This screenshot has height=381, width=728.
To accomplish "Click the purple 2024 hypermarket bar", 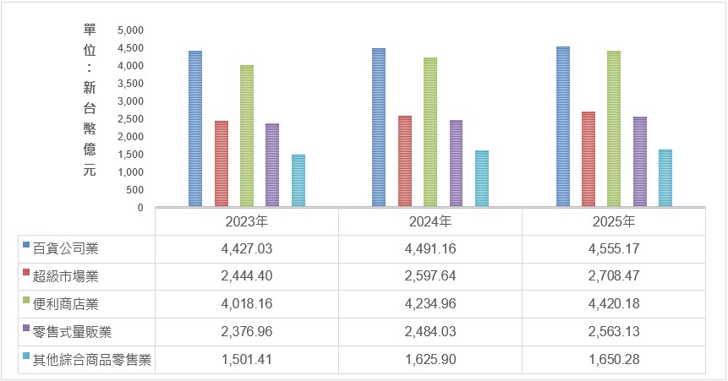I will click(x=456, y=163).
